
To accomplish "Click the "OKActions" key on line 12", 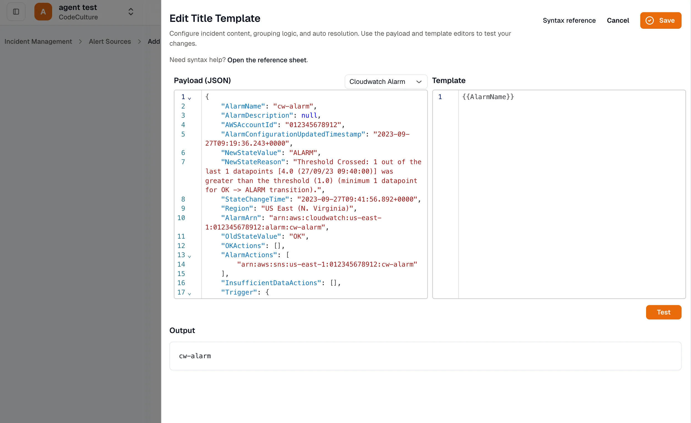I will [243, 246].
